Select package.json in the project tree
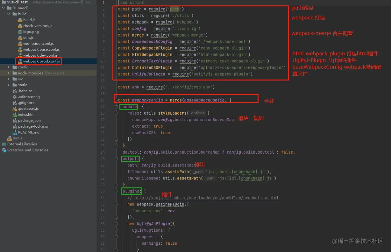Screen dimensions: 391x252 point(29,121)
